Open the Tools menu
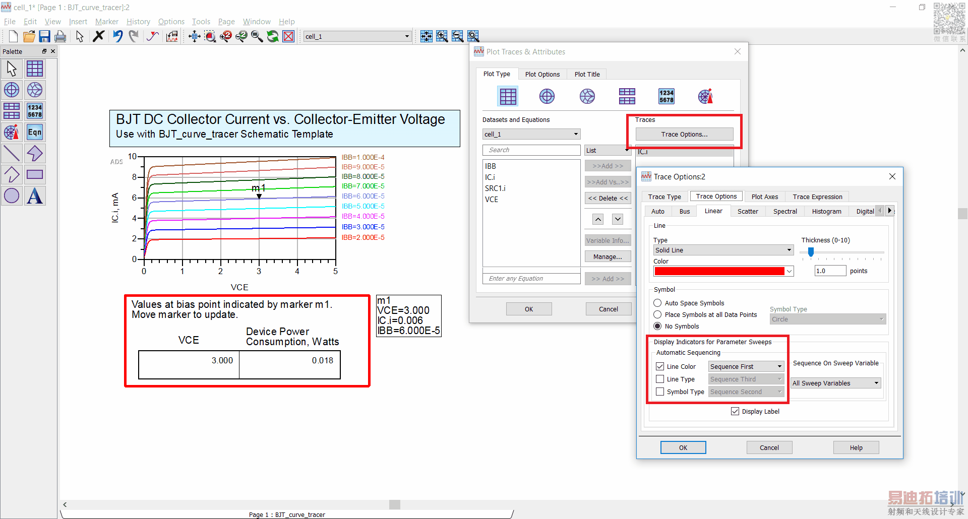The image size is (968, 519). point(201,22)
